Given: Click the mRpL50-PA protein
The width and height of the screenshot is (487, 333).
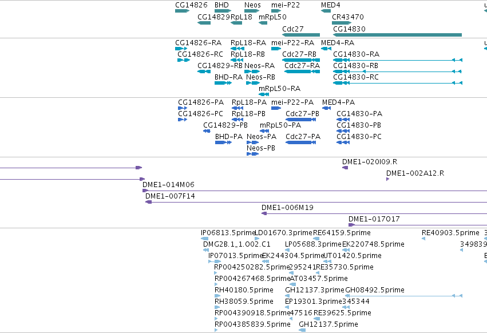Looking at the screenshot, I should click(264, 131).
